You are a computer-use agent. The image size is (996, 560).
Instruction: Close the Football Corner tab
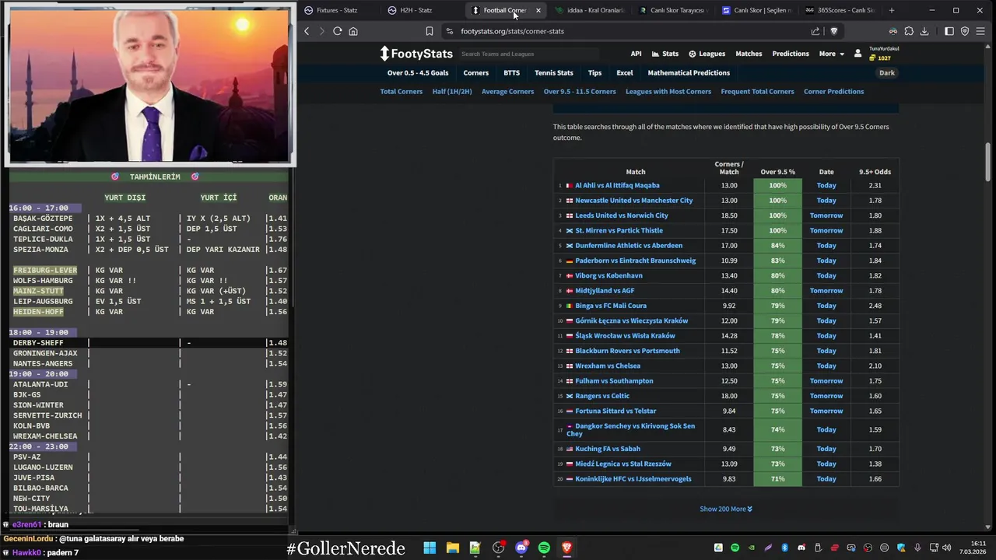(538, 10)
